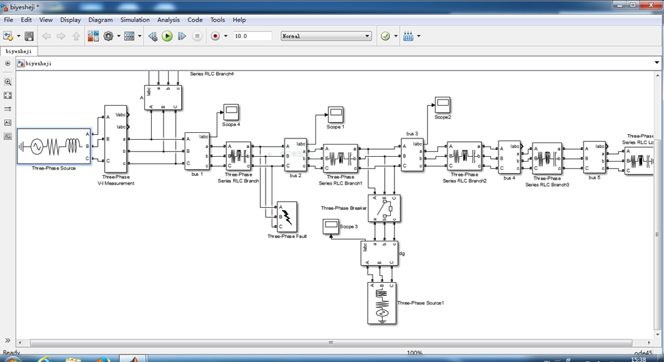Toggle the Record simulation data button

(215, 36)
